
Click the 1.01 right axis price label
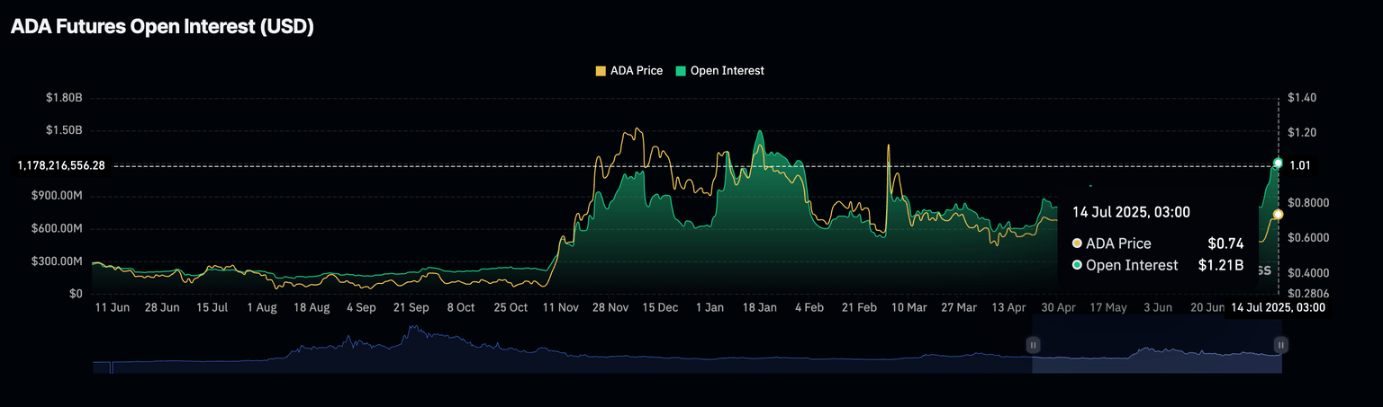(1299, 165)
